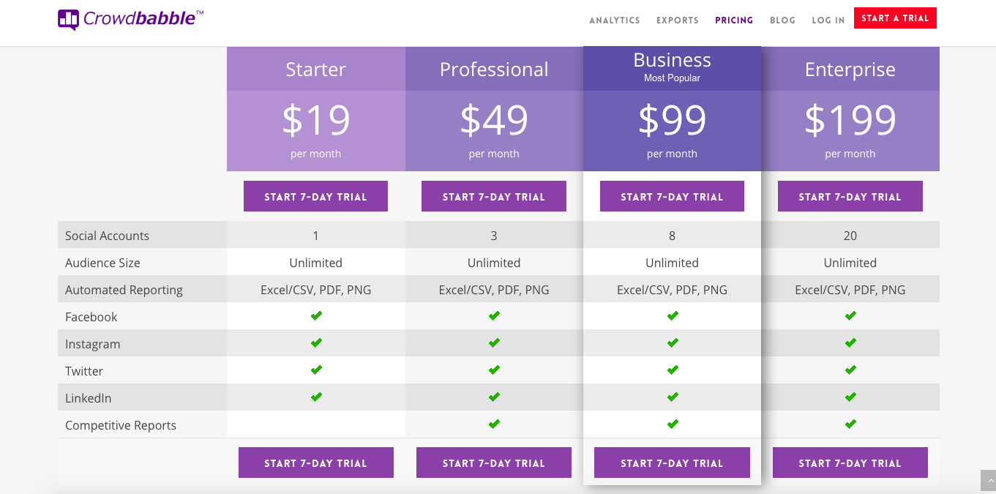Image resolution: width=996 pixels, height=494 pixels.
Task: Click Professional plan's Competitive Reports checkmark
Action: [494, 424]
